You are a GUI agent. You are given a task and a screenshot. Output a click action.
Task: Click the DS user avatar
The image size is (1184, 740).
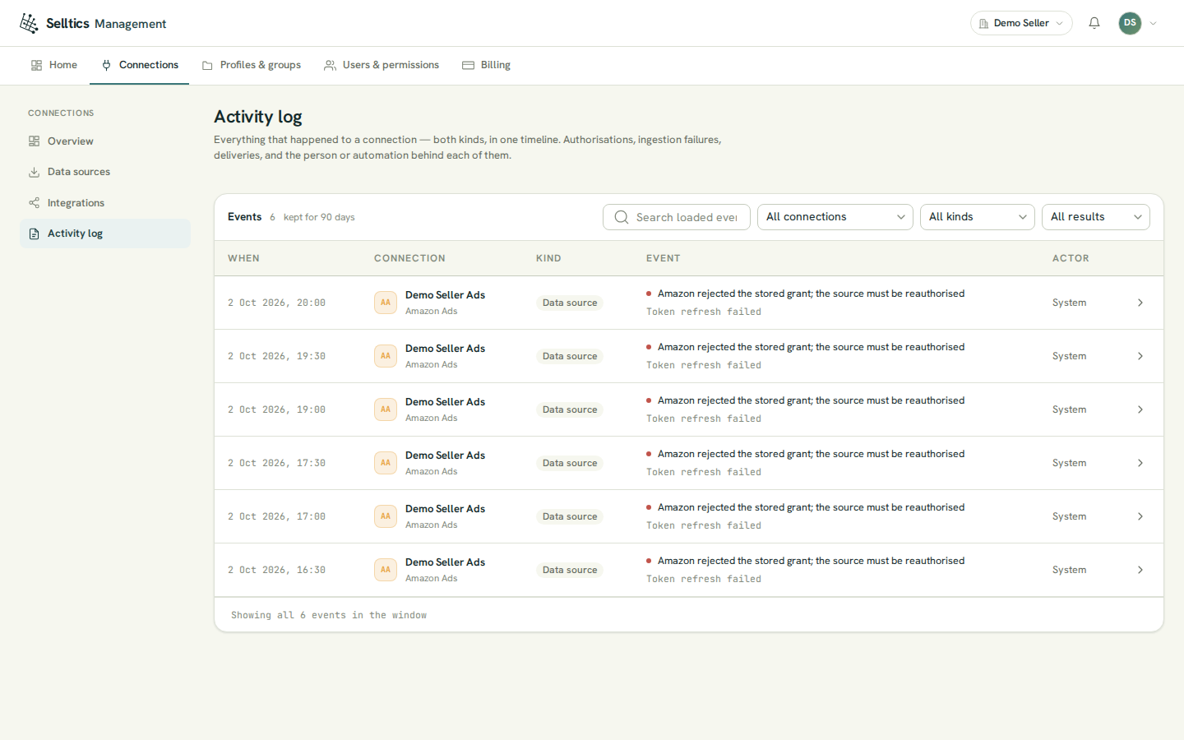(1130, 23)
